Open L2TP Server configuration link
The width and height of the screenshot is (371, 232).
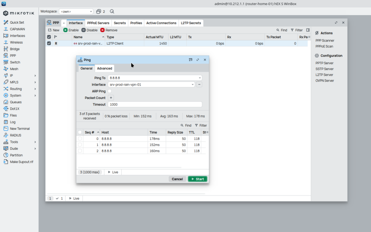click(324, 75)
